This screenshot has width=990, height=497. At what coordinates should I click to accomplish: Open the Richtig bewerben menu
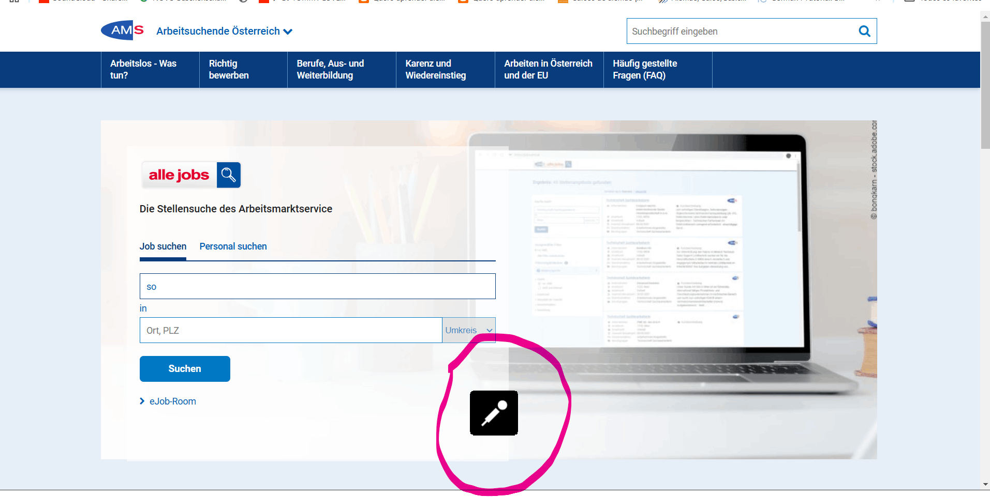pos(243,70)
